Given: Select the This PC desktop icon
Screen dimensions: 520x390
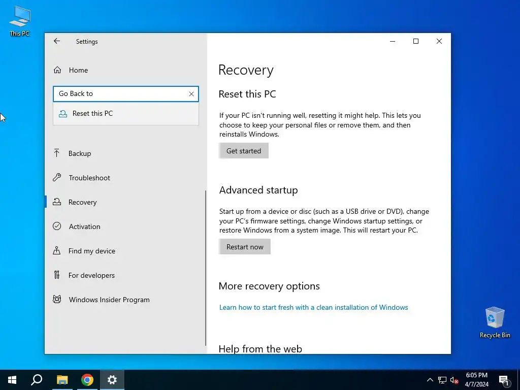Looking at the screenshot, I should (x=20, y=21).
